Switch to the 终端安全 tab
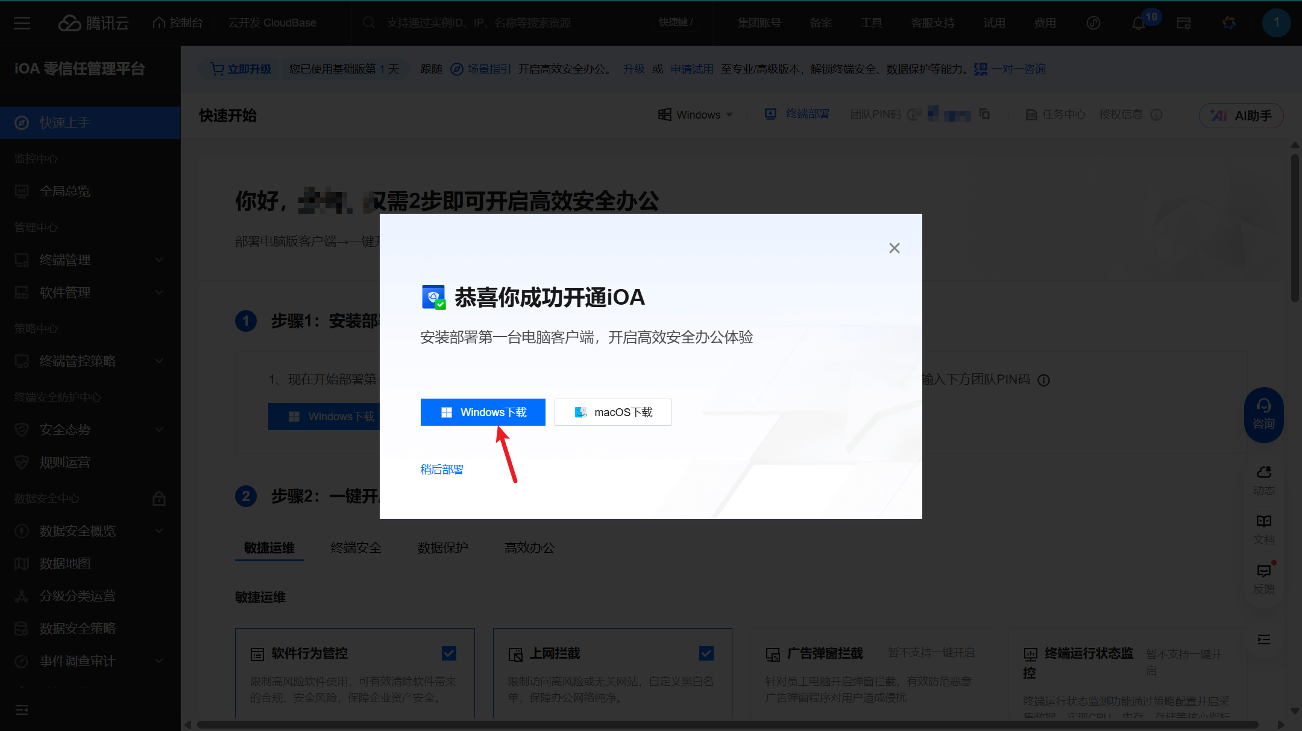This screenshot has width=1302, height=731. [356, 548]
